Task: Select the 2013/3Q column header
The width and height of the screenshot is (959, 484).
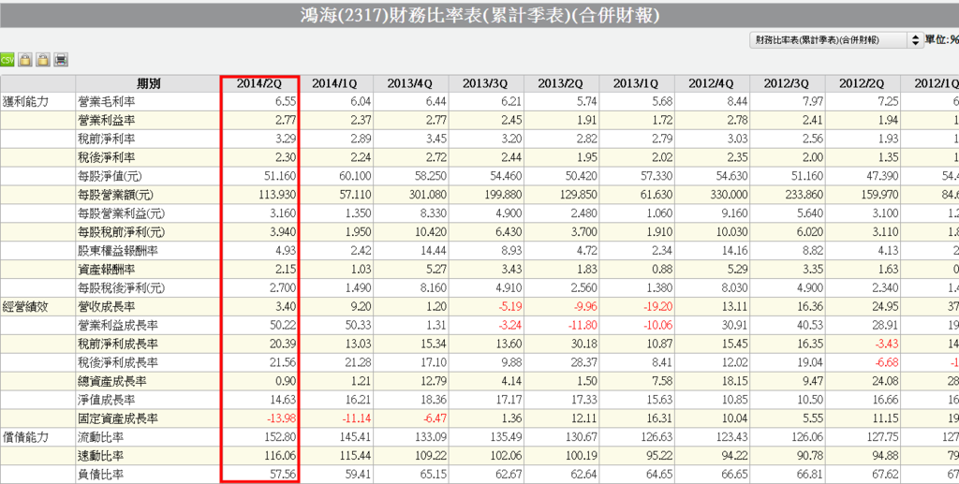Action: tap(486, 83)
